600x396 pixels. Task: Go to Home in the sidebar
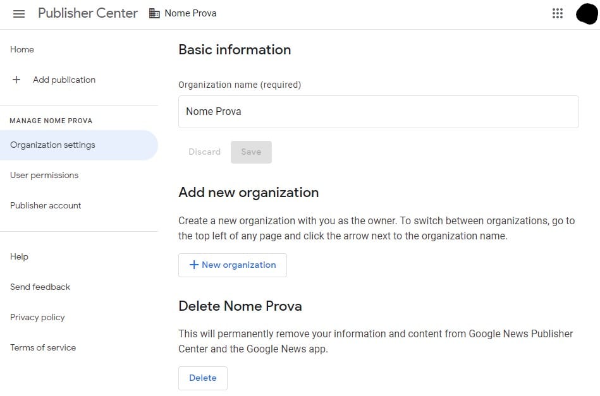pyautogui.click(x=22, y=49)
